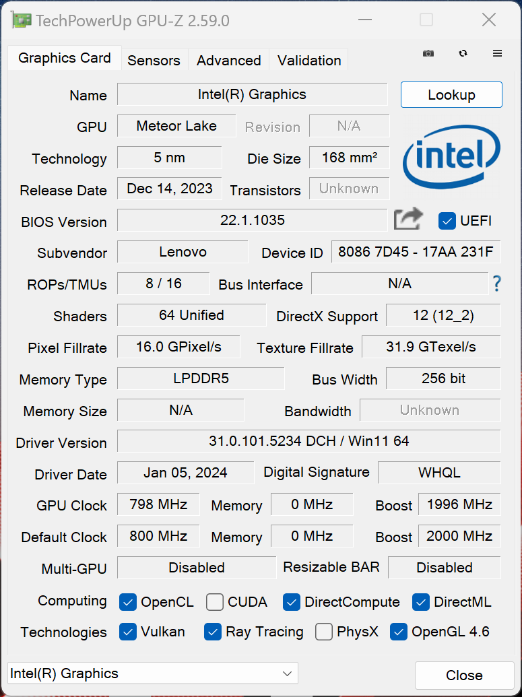Uncheck the OpenCL computing option
522x697 pixels.
click(128, 602)
